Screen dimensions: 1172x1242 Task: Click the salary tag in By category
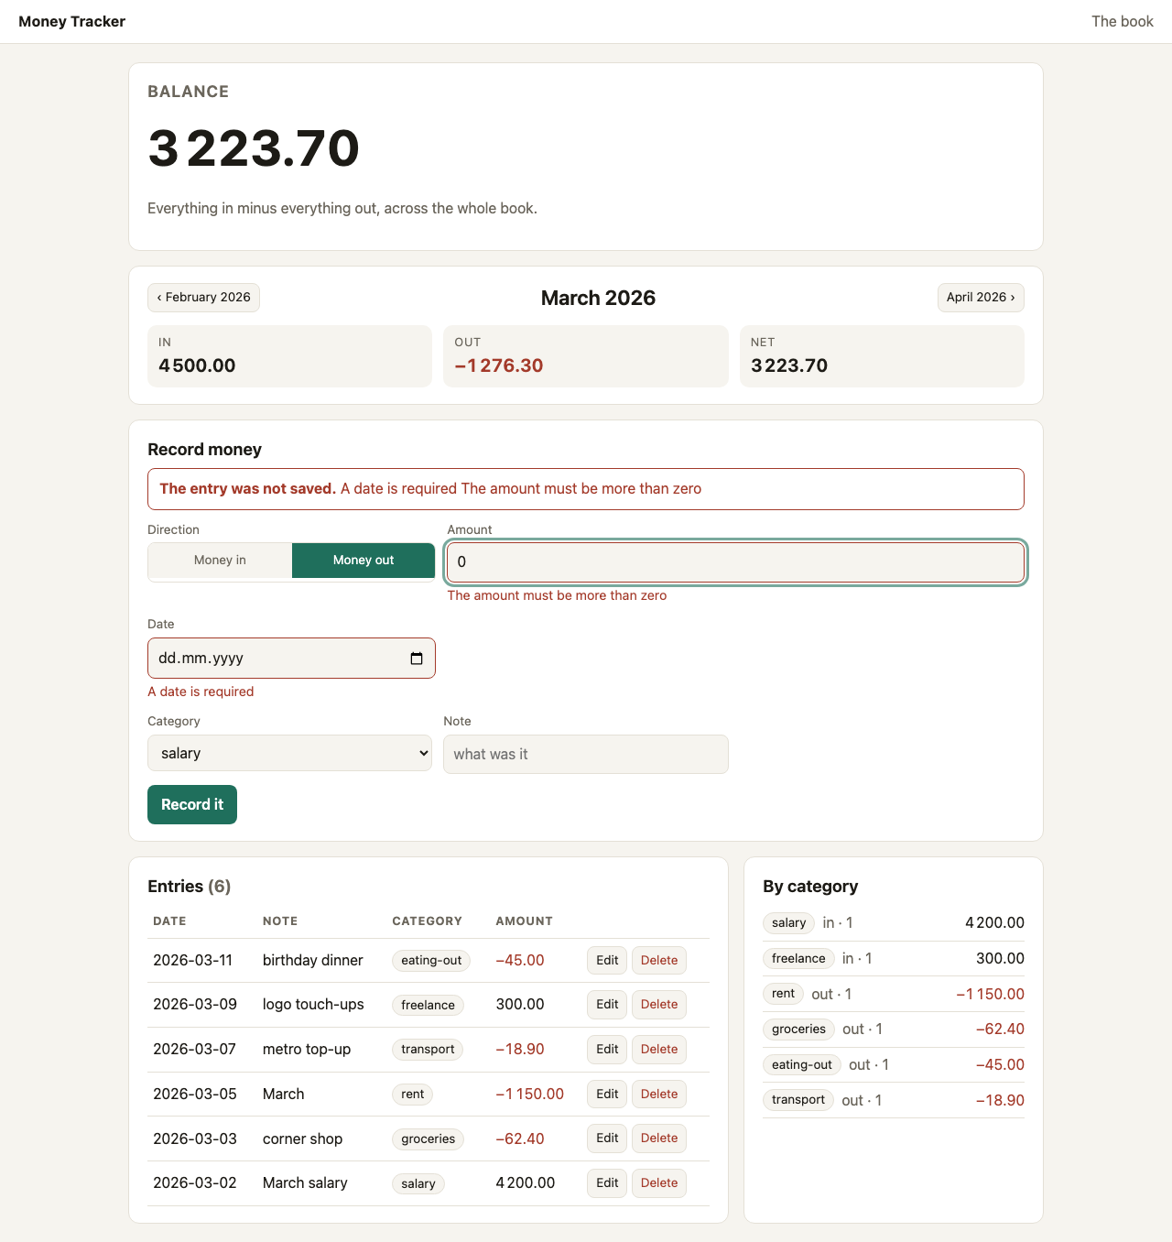(x=788, y=922)
